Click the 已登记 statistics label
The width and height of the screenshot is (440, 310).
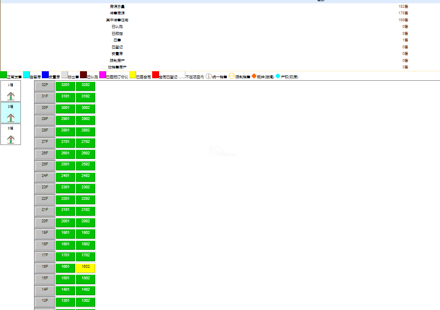coord(117,47)
